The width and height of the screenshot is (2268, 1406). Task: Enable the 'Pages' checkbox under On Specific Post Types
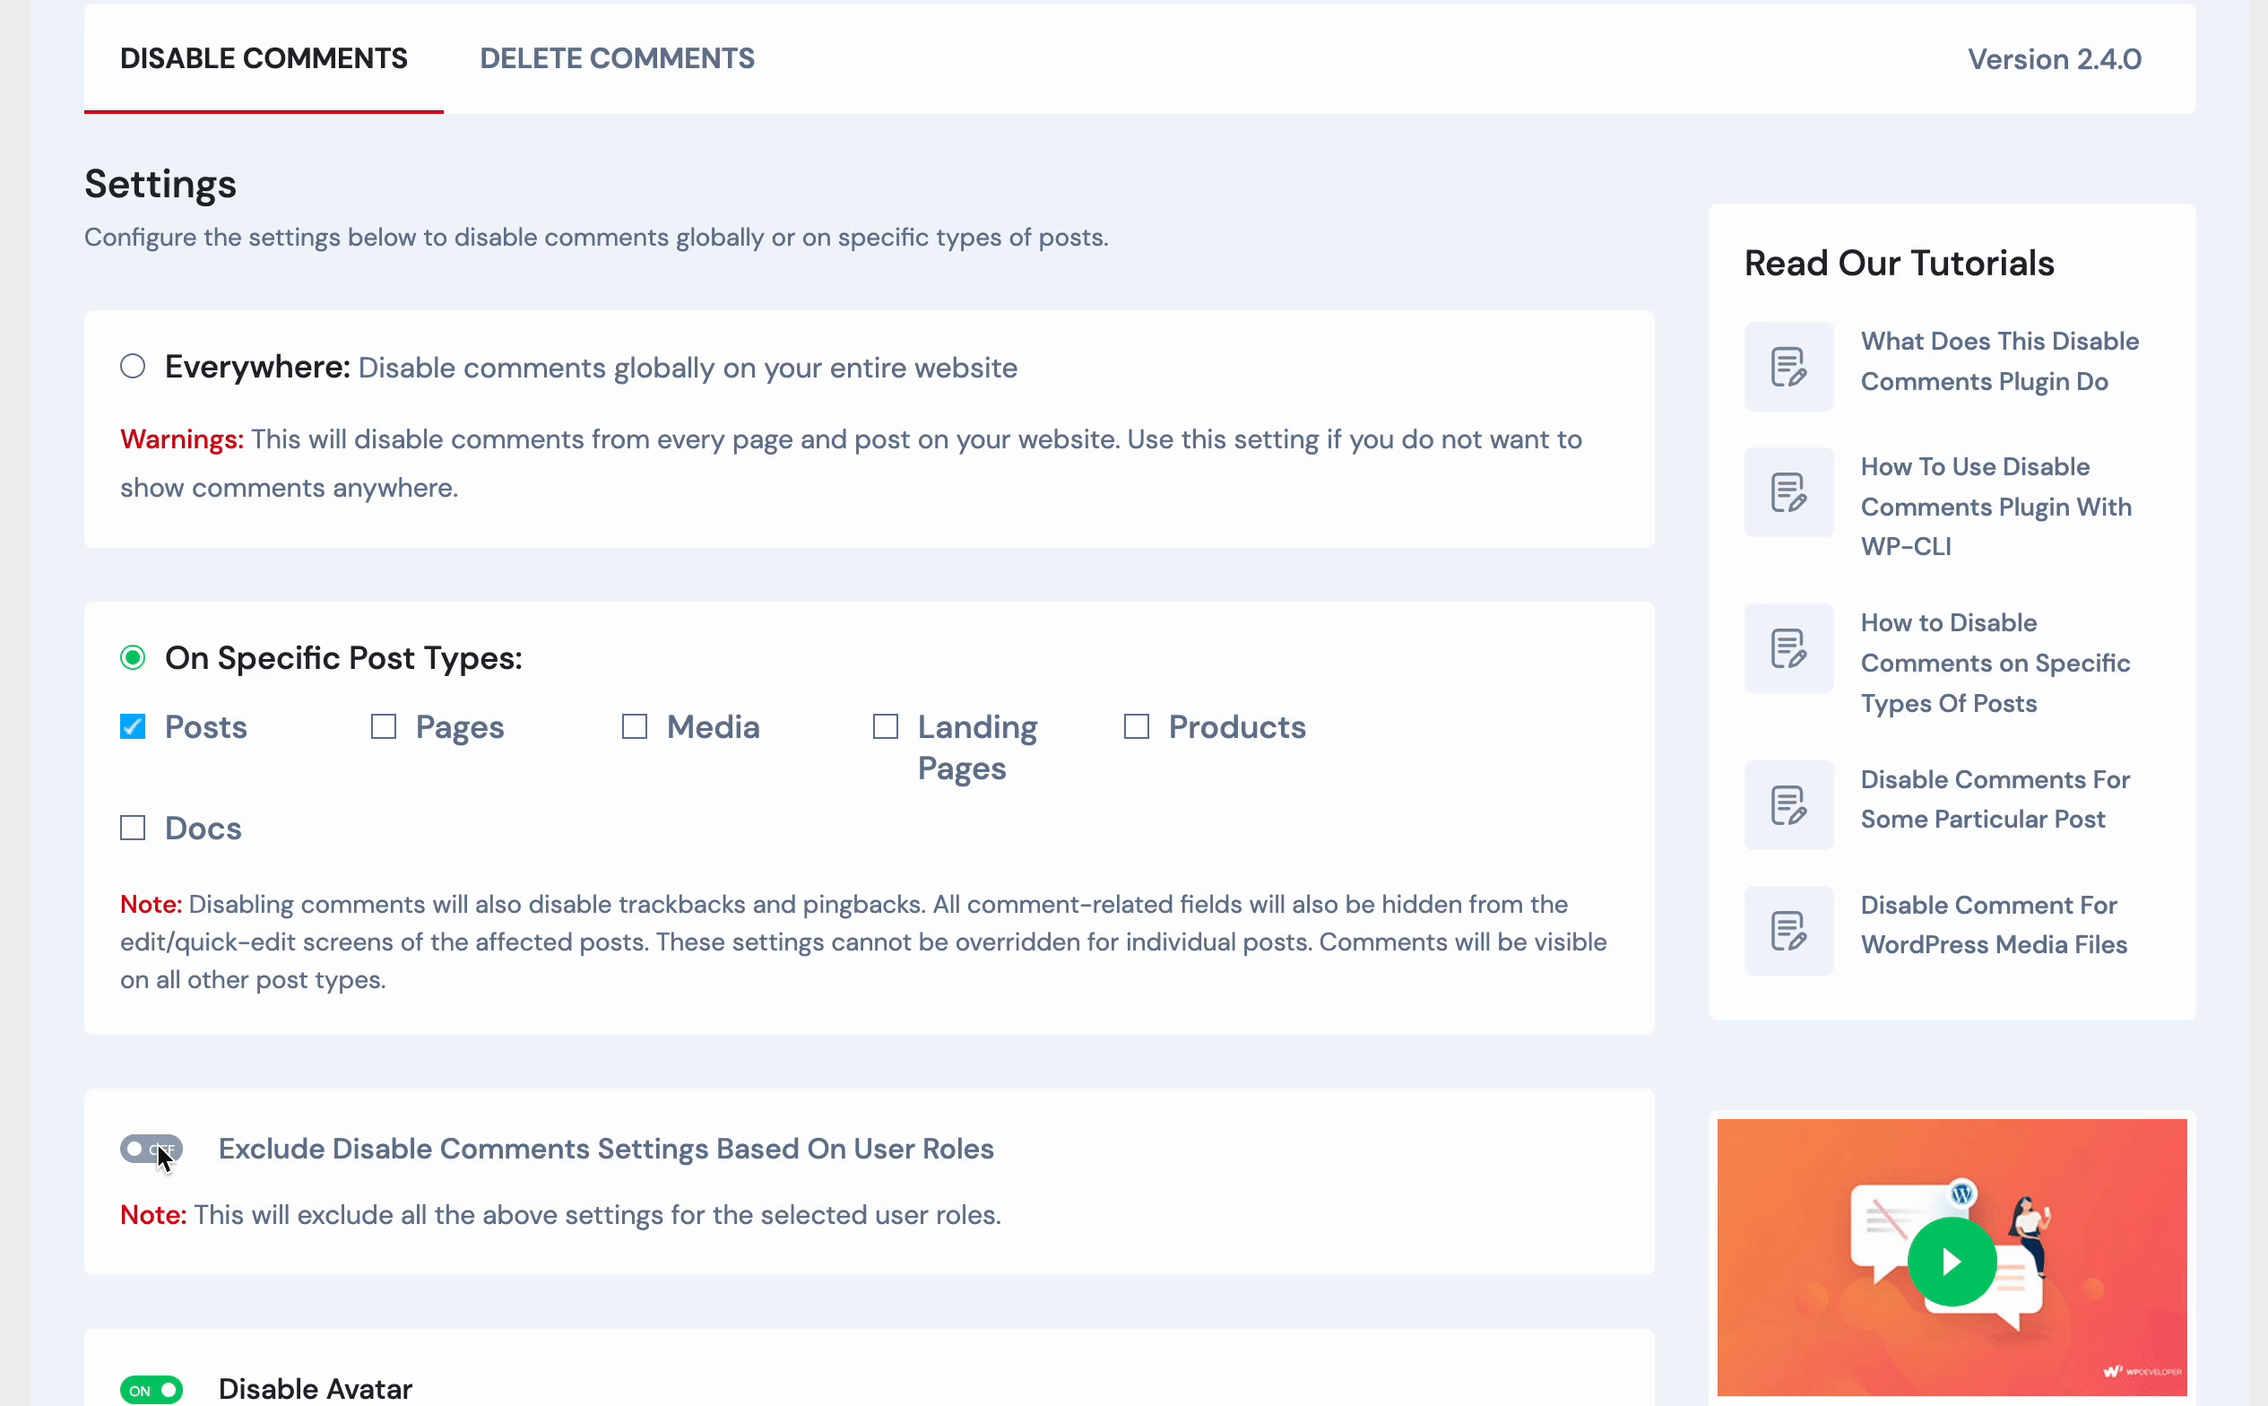pos(384,725)
